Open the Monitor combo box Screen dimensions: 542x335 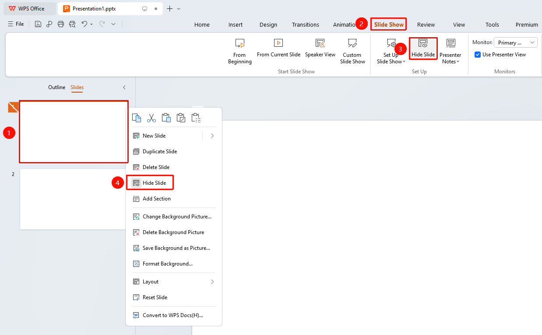516,43
